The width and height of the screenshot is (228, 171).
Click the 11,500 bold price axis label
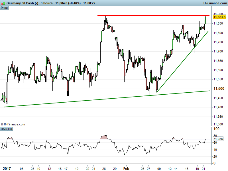219,89
